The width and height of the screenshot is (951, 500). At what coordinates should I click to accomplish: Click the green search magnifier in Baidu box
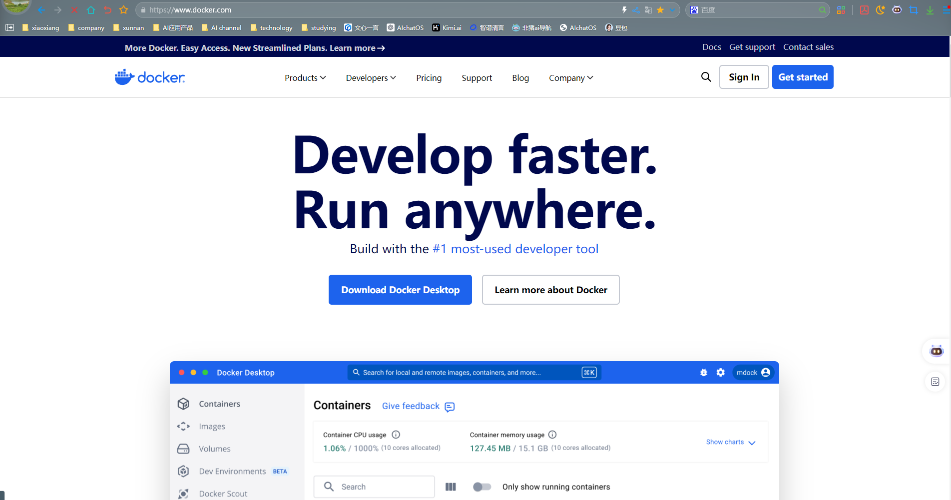[822, 10]
